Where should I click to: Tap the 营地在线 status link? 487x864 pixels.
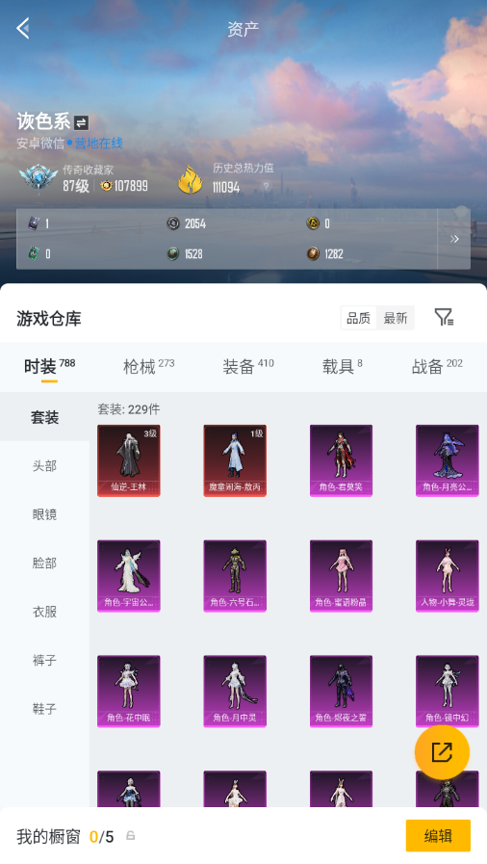tap(98, 144)
